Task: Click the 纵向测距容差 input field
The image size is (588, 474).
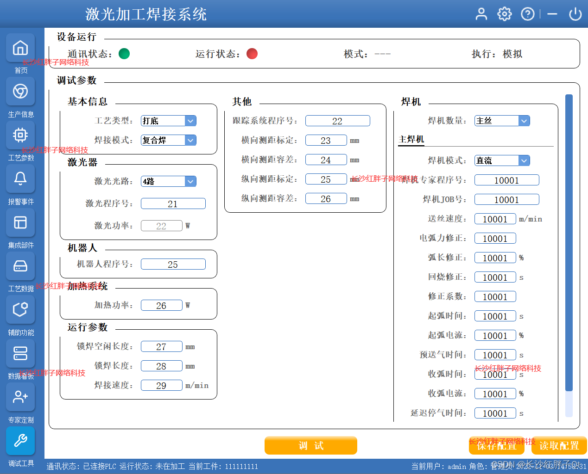Action: point(326,198)
